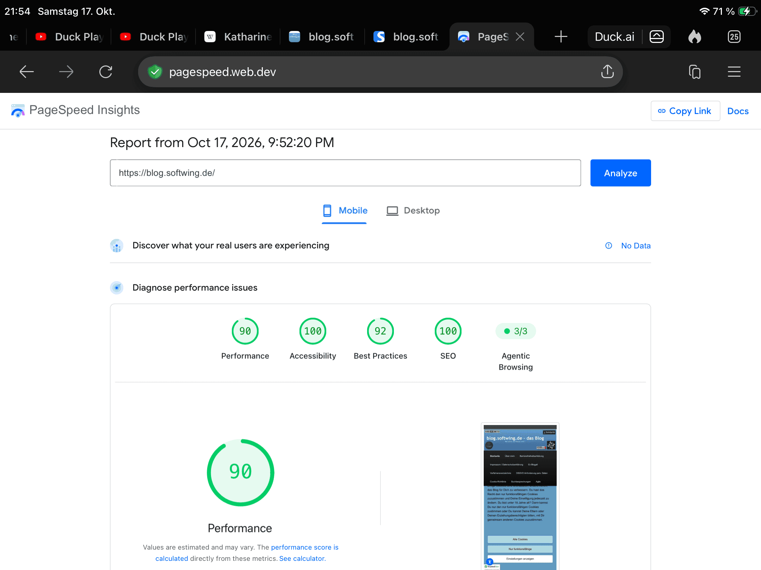The height and width of the screenshot is (570, 761).
Task: Click the large Performance 90 gauge
Action: click(x=241, y=472)
